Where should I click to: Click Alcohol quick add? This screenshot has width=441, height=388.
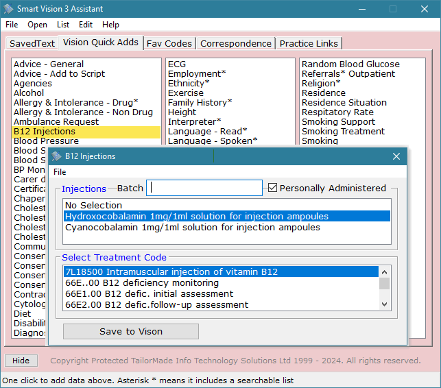pyautogui.click(x=29, y=93)
